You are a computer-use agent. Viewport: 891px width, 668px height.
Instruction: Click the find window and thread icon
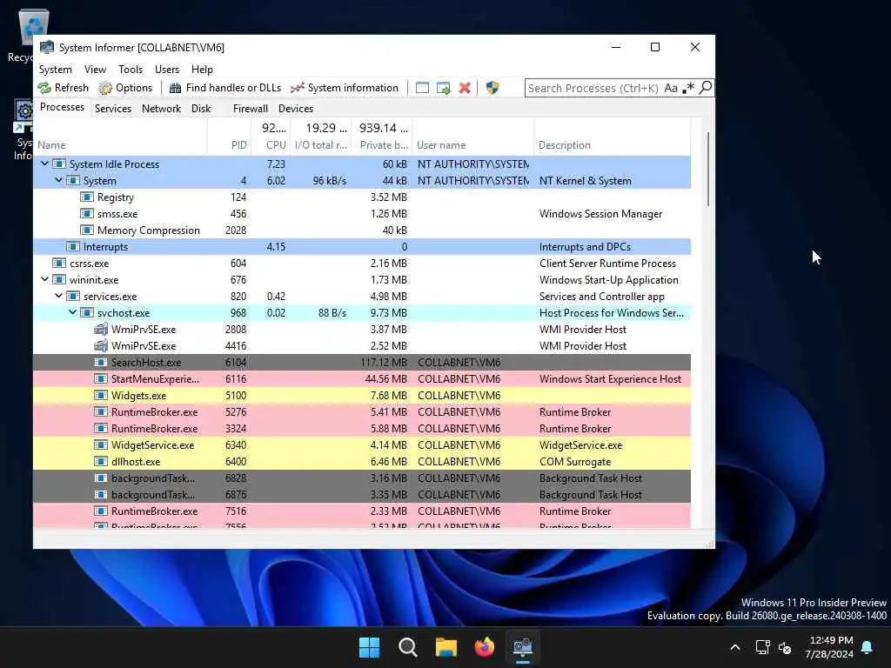tap(443, 88)
